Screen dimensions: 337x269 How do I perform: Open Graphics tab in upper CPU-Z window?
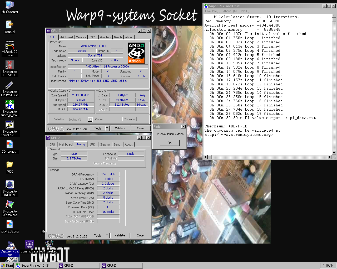[x=106, y=37]
